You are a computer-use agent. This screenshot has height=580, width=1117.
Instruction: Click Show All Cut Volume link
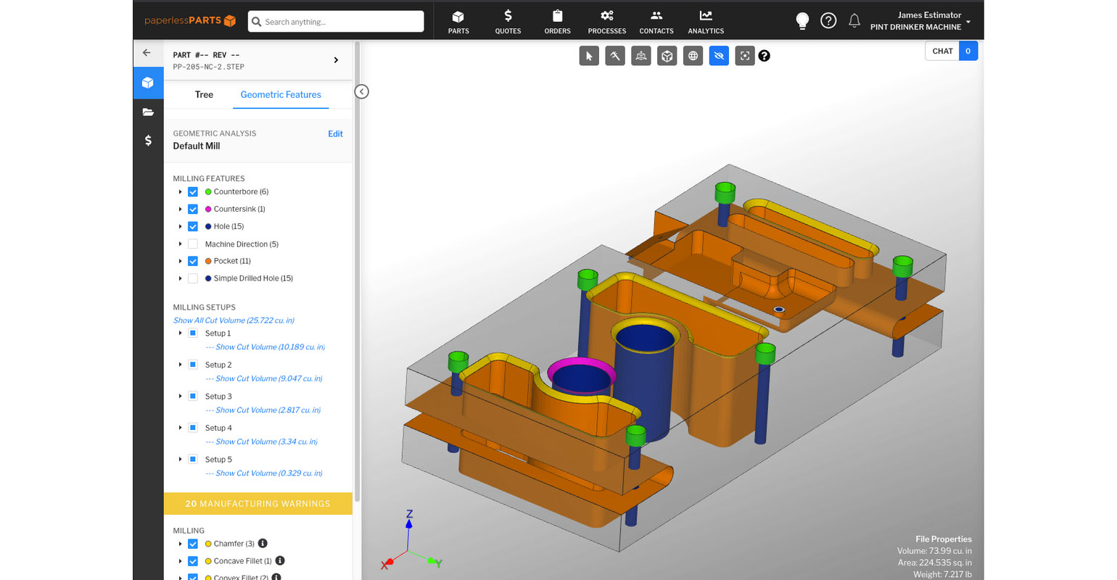[233, 320]
